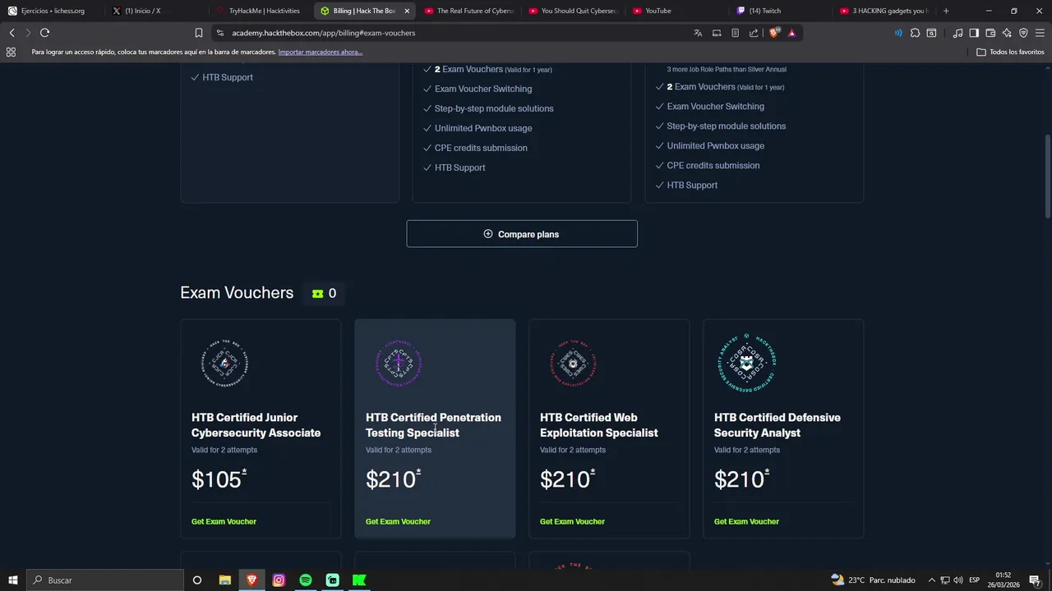1052x591 pixels.
Task: Switch to the You Should Quit Cybersecurity tab
Action: point(571,11)
